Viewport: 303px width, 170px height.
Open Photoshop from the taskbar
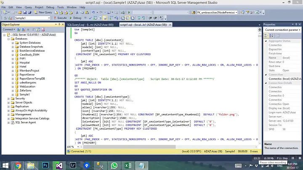pos(45,165)
